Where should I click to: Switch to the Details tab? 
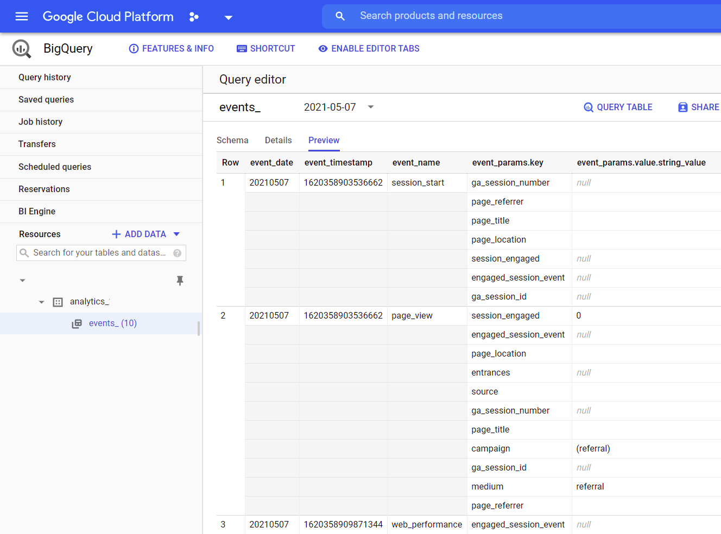279,141
